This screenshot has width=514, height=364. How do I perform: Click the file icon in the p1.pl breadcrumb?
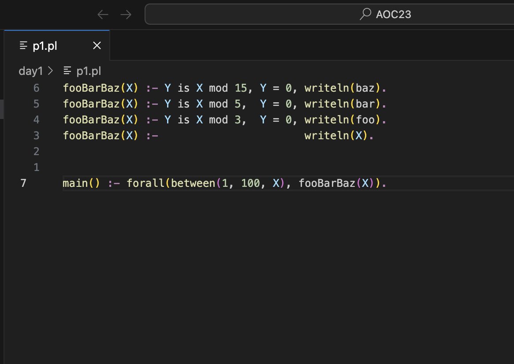pos(67,71)
